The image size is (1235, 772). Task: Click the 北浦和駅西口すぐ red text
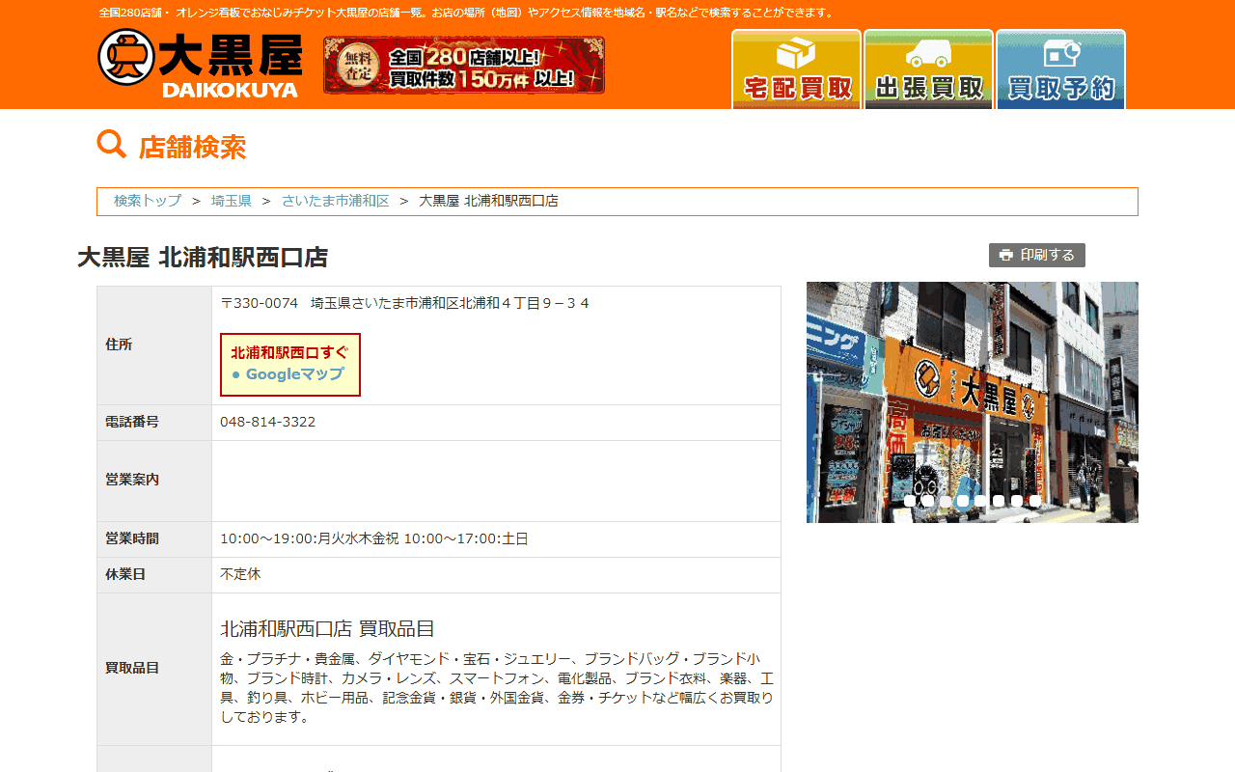coord(289,352)
